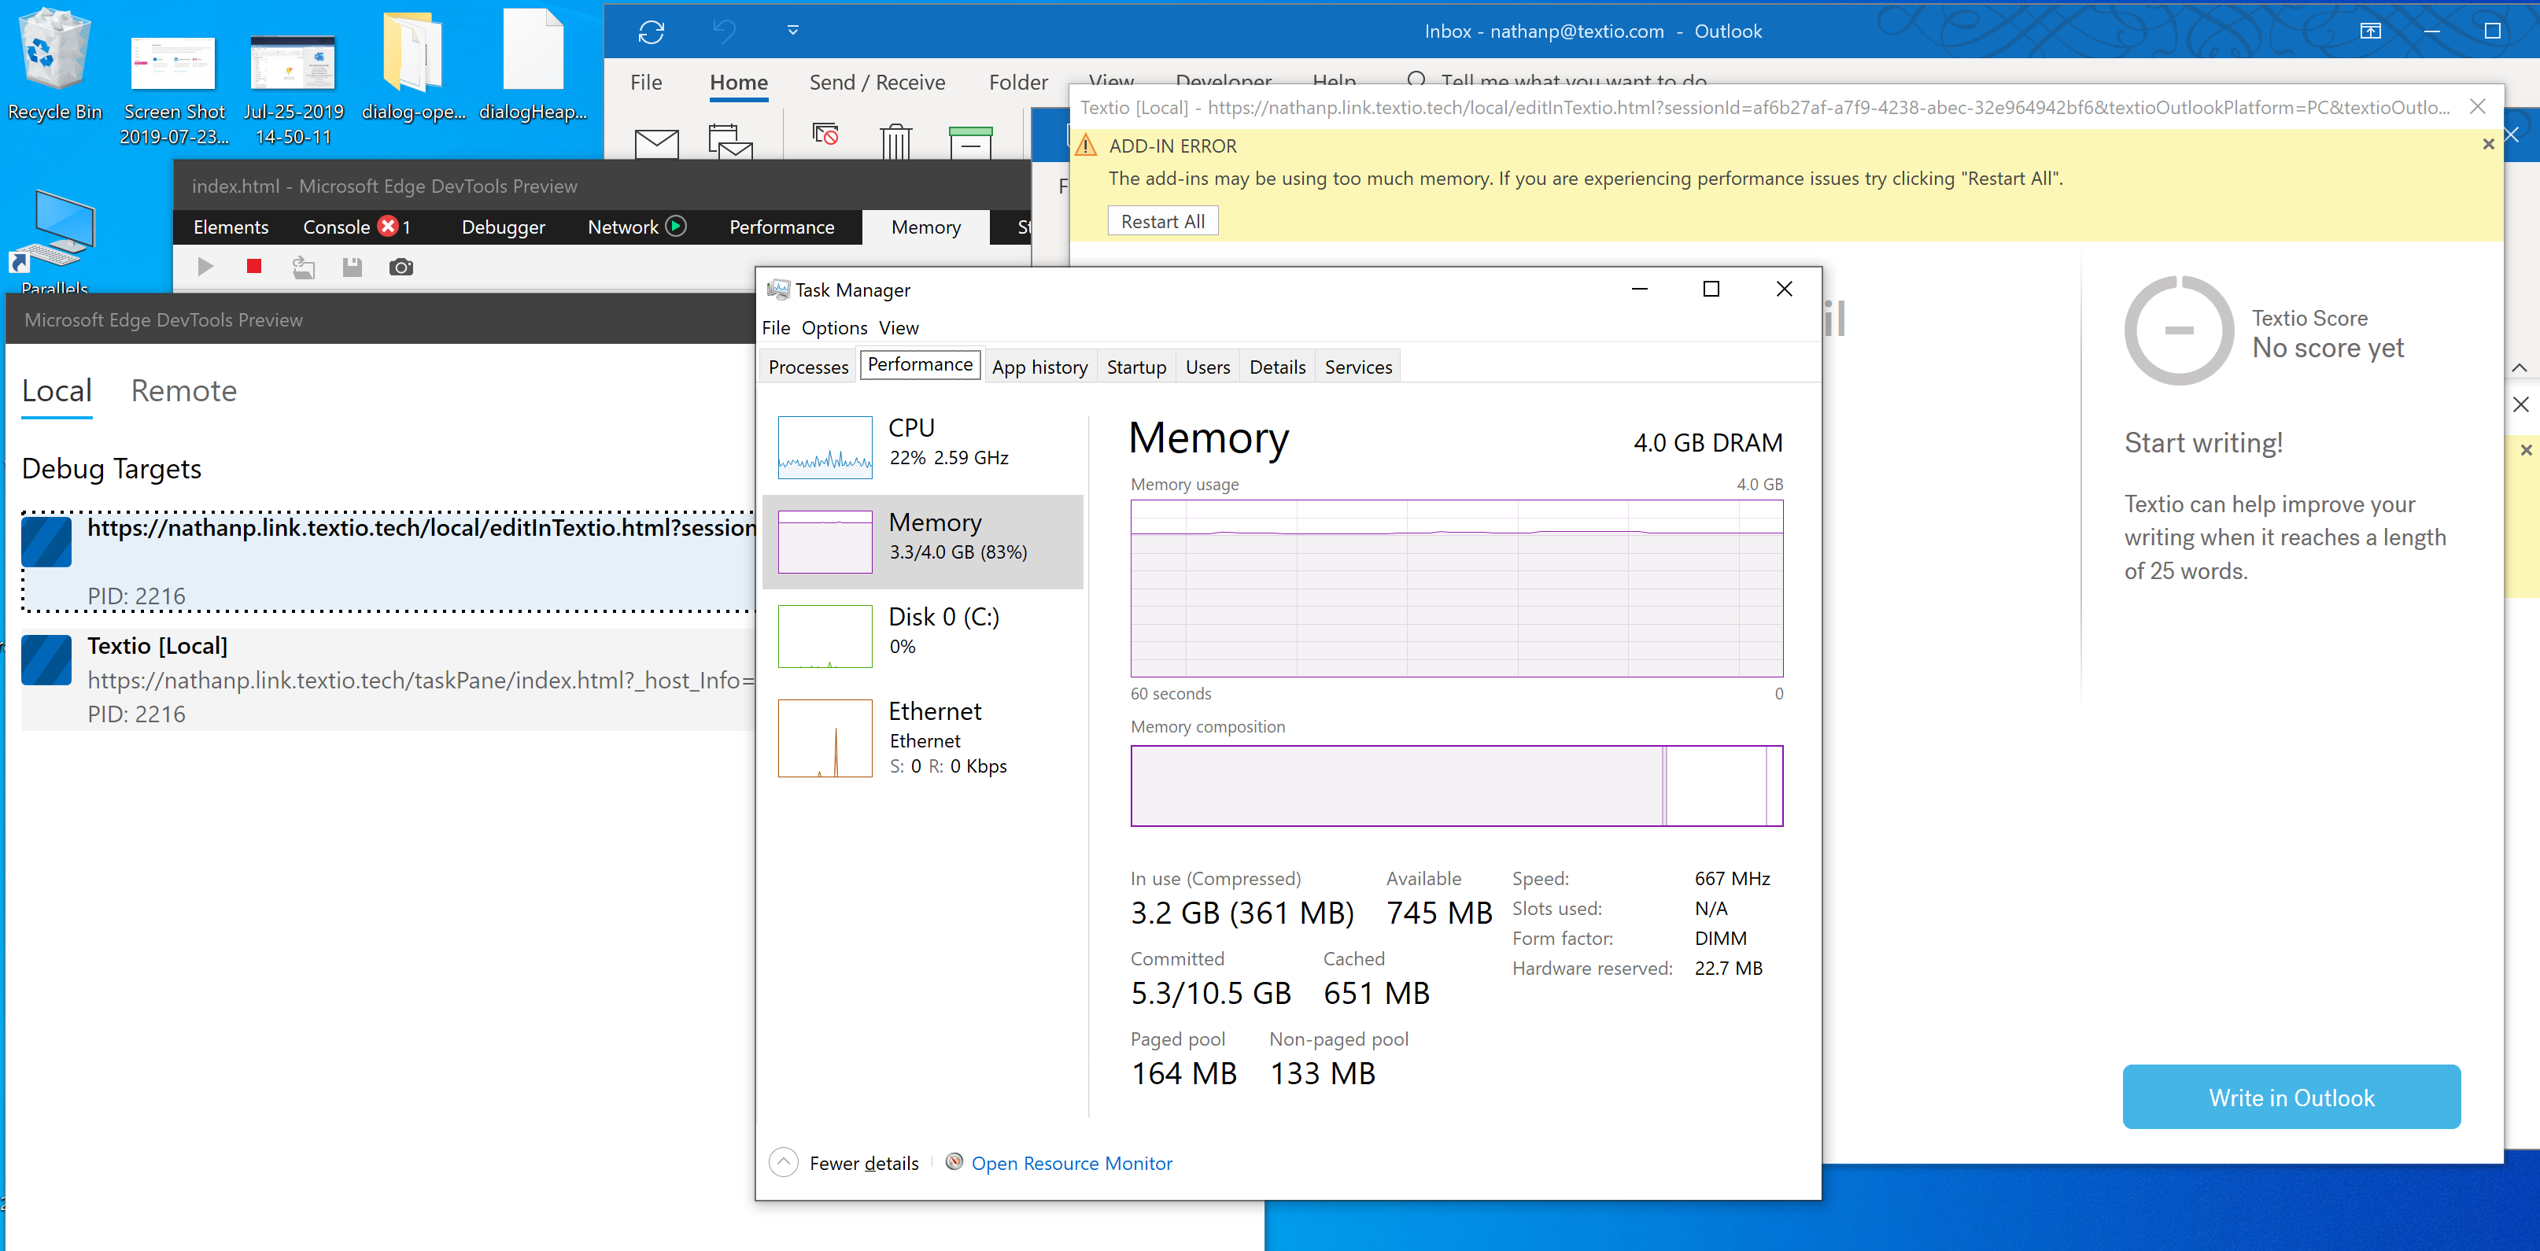Screen dimensions: 2540x1251
Task: Click the Outlook Send/Receive sync icon
Action: coord(651,31)
